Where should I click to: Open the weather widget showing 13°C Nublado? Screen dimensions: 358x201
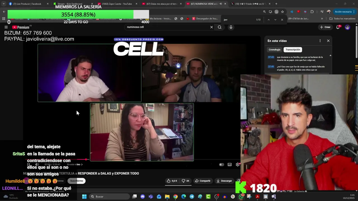tap(11, 197)
